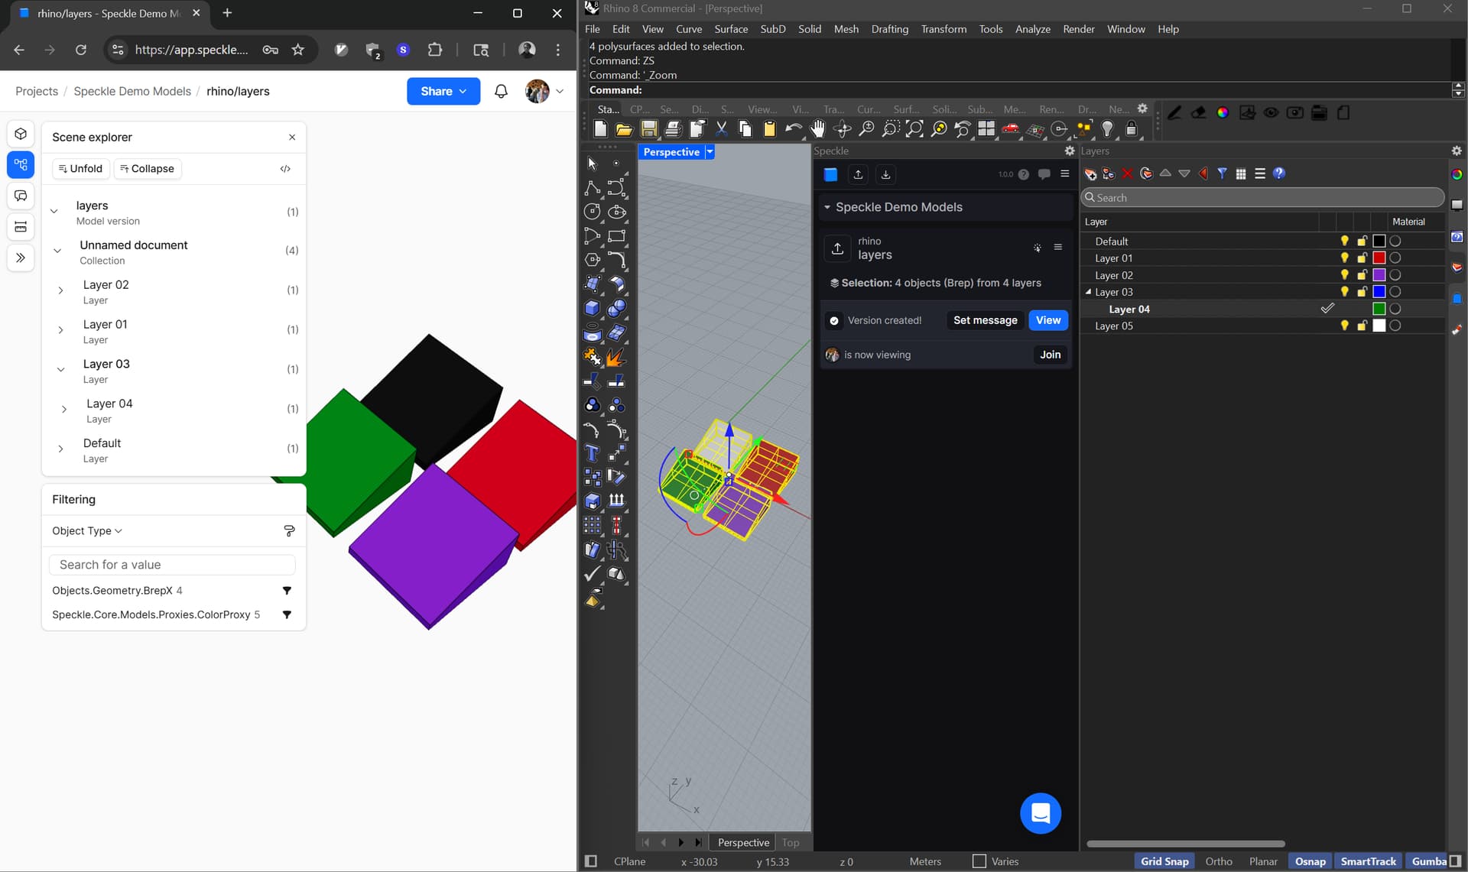Toggle Ortho mode in status bar
This screenshot has width=1468, height=872.
click(1219, 861)
